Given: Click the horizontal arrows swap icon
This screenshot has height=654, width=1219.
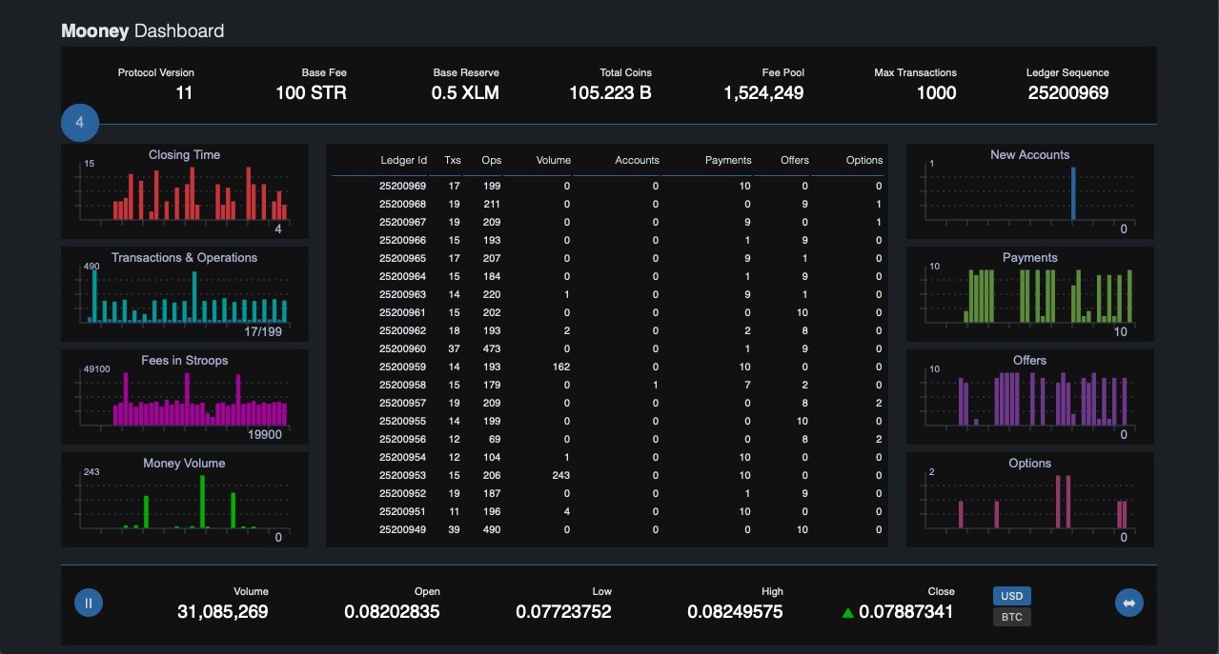Looking at the screenshot, I should [1129, 603].
